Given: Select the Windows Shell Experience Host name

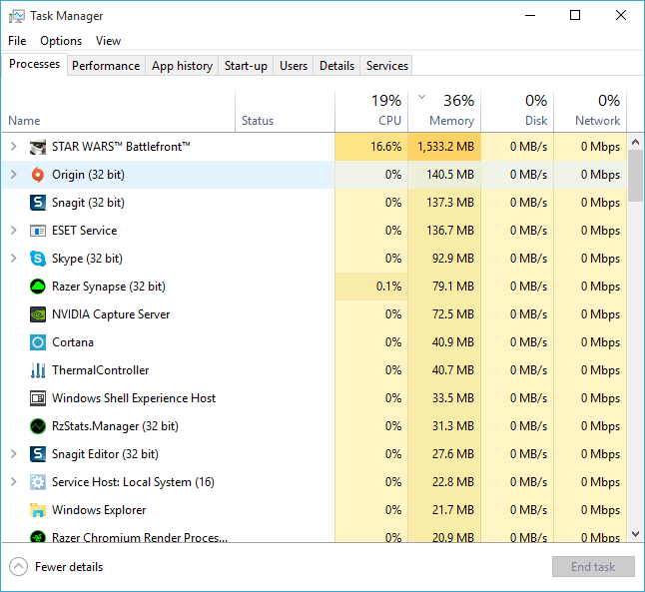Looking at the screenshot, I should point(134,398).
